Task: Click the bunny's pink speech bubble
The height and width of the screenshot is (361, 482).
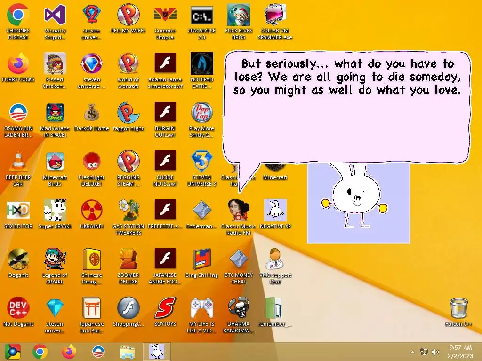Action: (347, 108)
